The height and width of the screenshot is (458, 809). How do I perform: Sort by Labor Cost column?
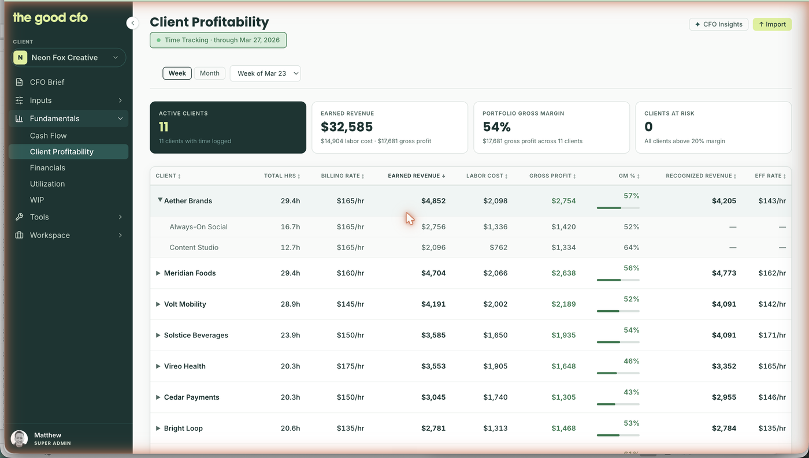[487, 176]
